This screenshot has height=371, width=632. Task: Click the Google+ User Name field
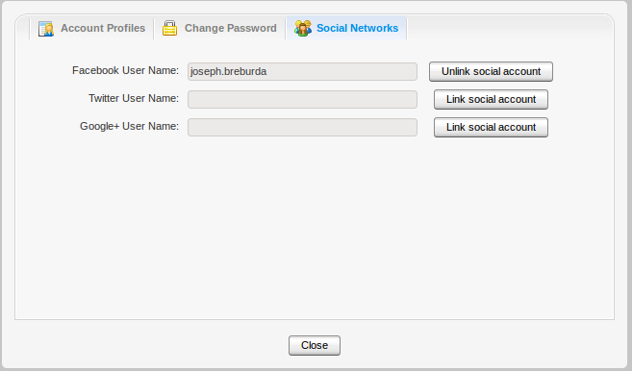pos(302,127)
